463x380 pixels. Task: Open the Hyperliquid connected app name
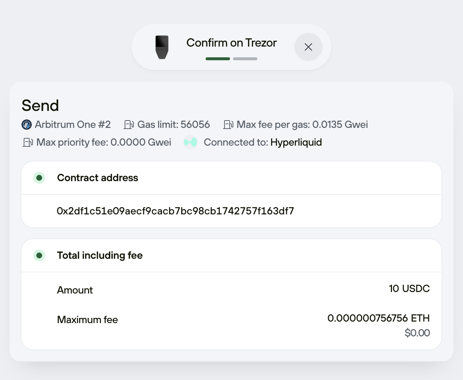(x=296, y=142)
